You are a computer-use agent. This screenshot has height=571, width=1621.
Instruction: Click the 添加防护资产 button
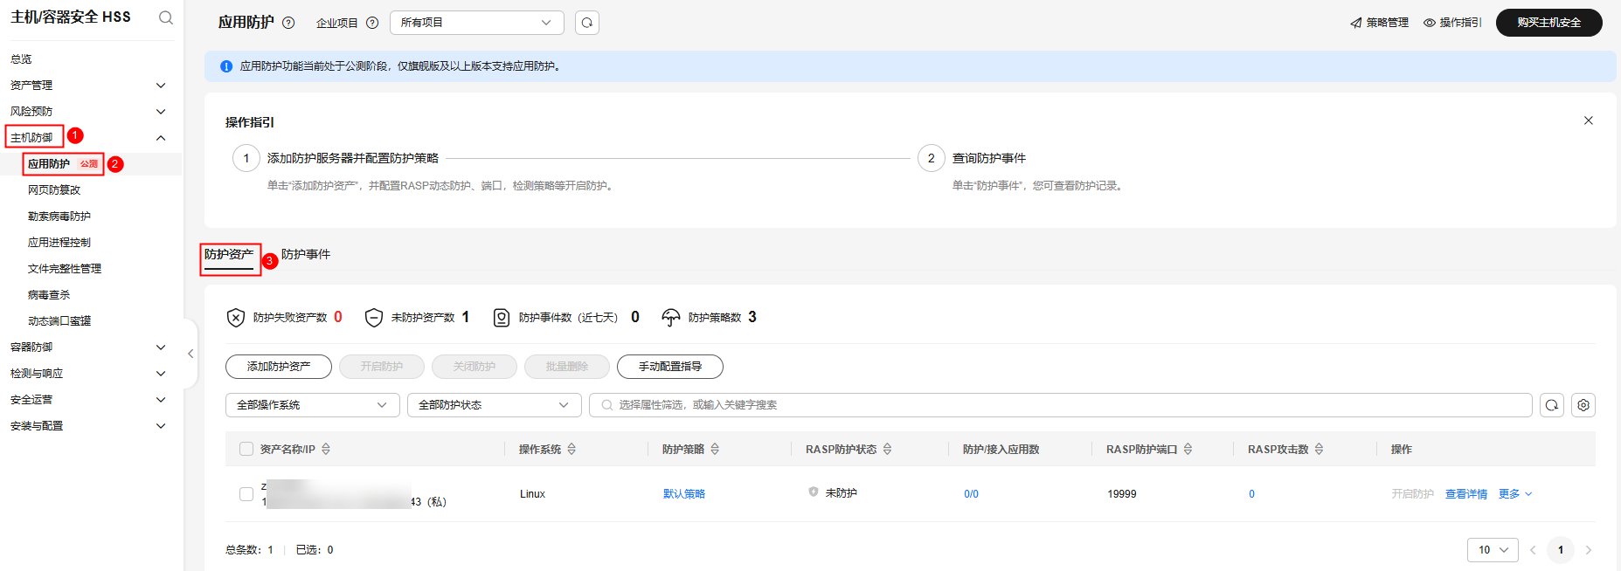[279, 367]
